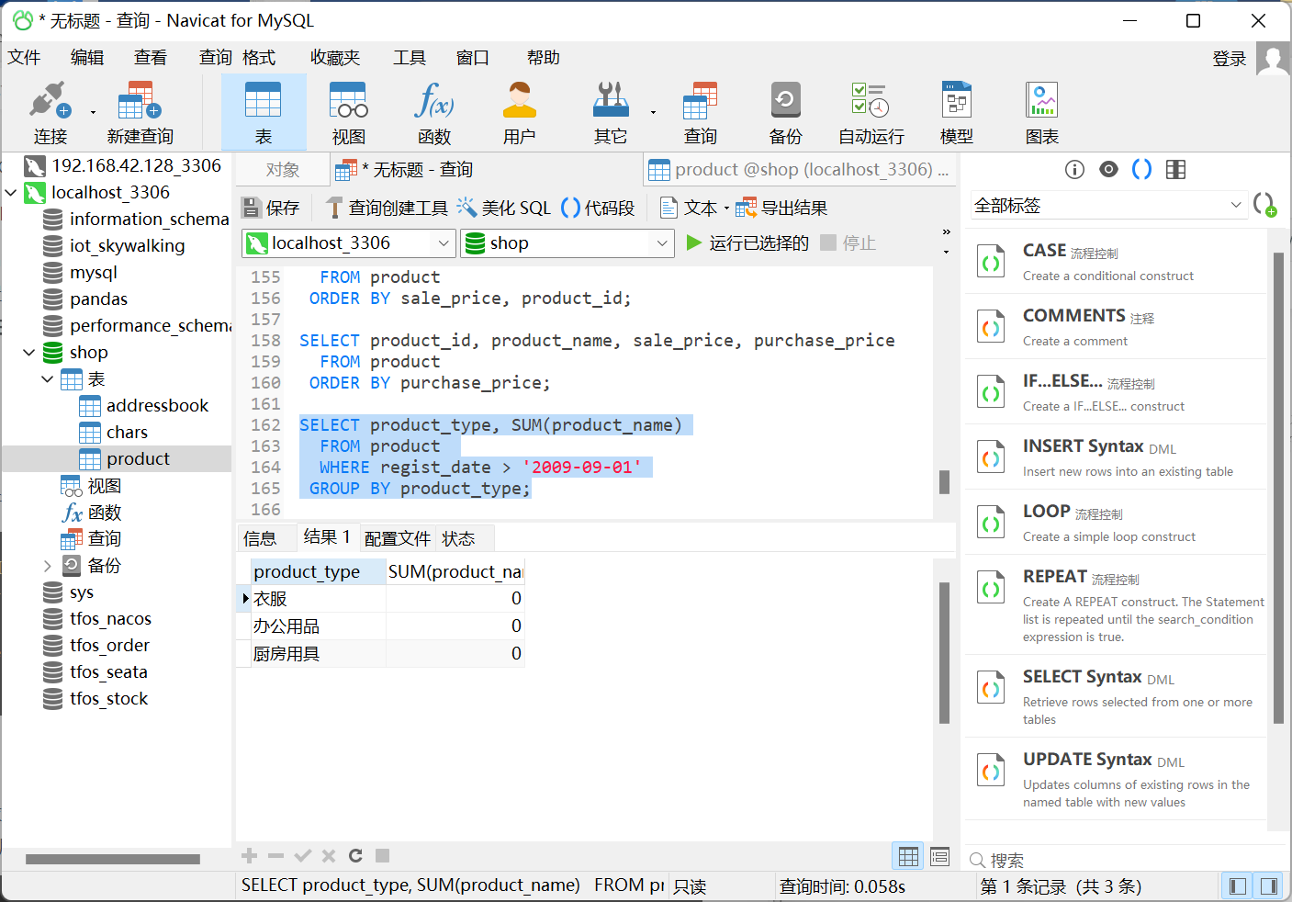1292x902 pixels.
Task: Click the apply changes checkmark icon
Action: [302, 856]
